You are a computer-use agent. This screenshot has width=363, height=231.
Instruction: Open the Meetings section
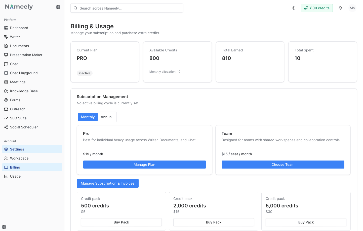pos(18,82)
